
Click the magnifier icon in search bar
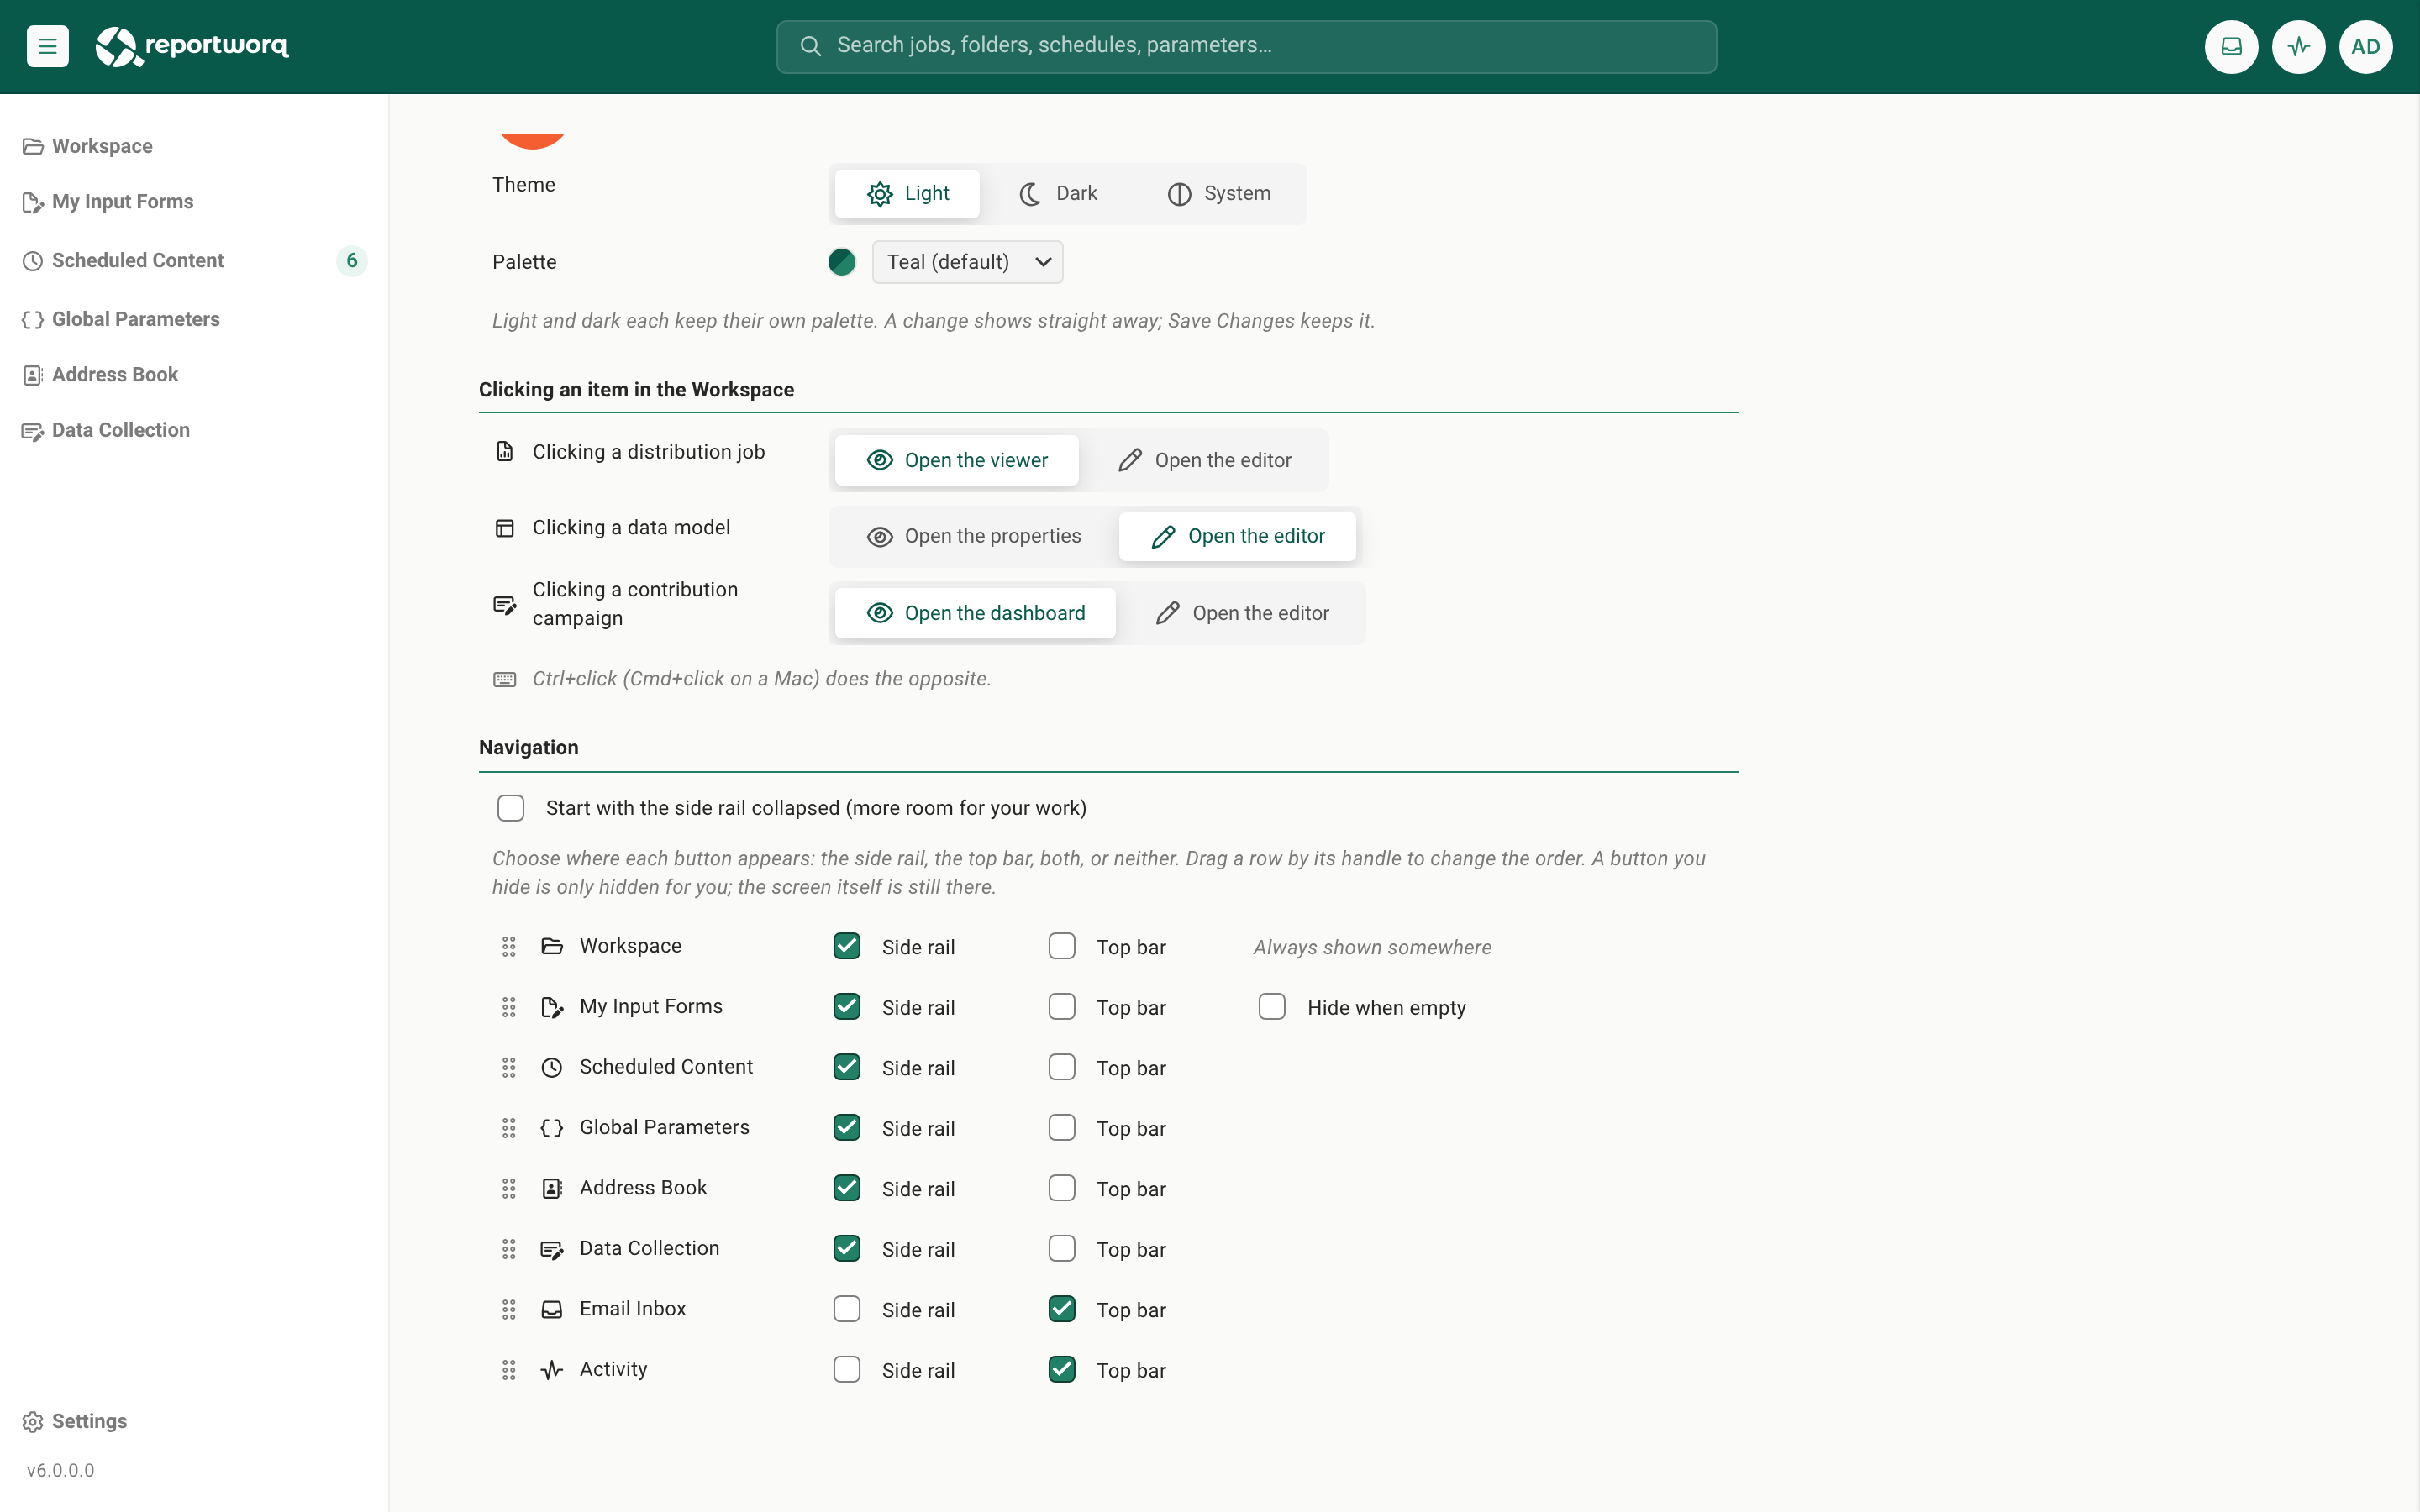click(810, 46)
